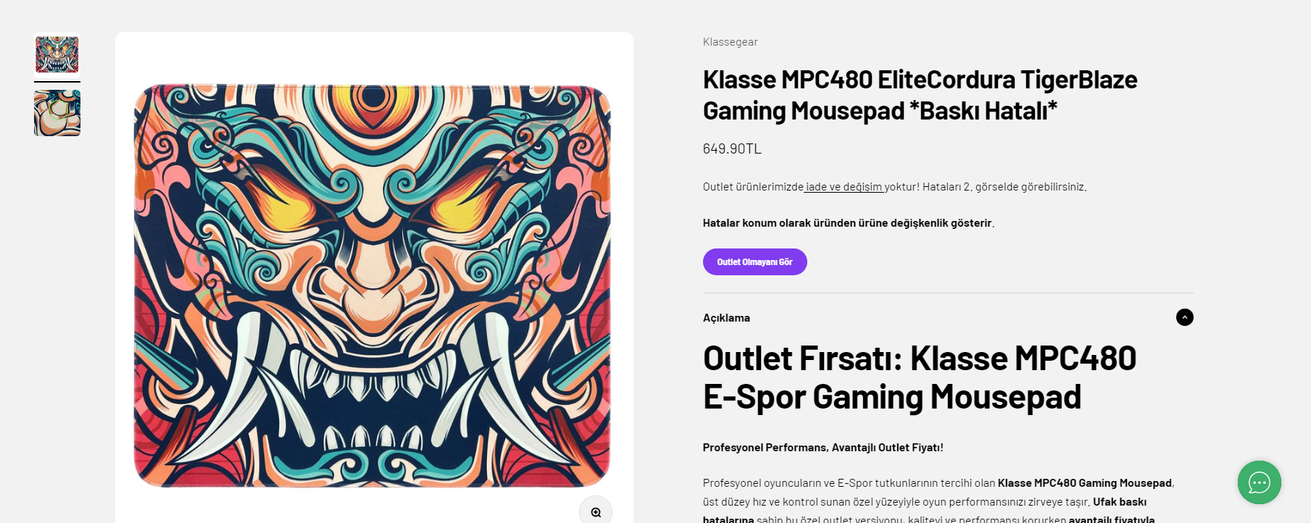The image size is (1311, 523).
Task: Click the 'Outlet Olmayanı Gör' button
Action: pyautogui.click(x=754, y=261)
